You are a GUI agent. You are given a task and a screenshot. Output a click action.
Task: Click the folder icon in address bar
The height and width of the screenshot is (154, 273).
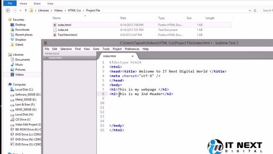click(x=31, y=10)
